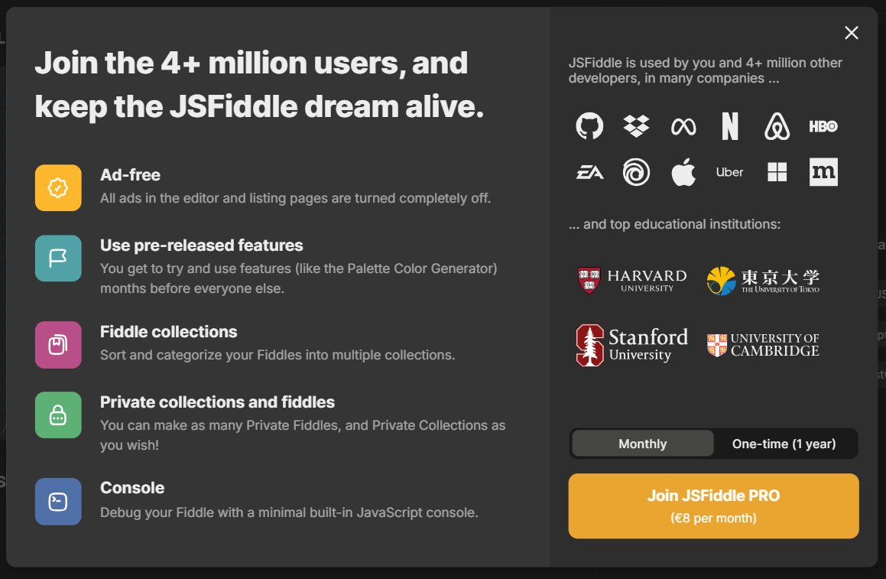Click the orange Ad-free badge icon
Screen dimensions: 886x579
(58, 187)
